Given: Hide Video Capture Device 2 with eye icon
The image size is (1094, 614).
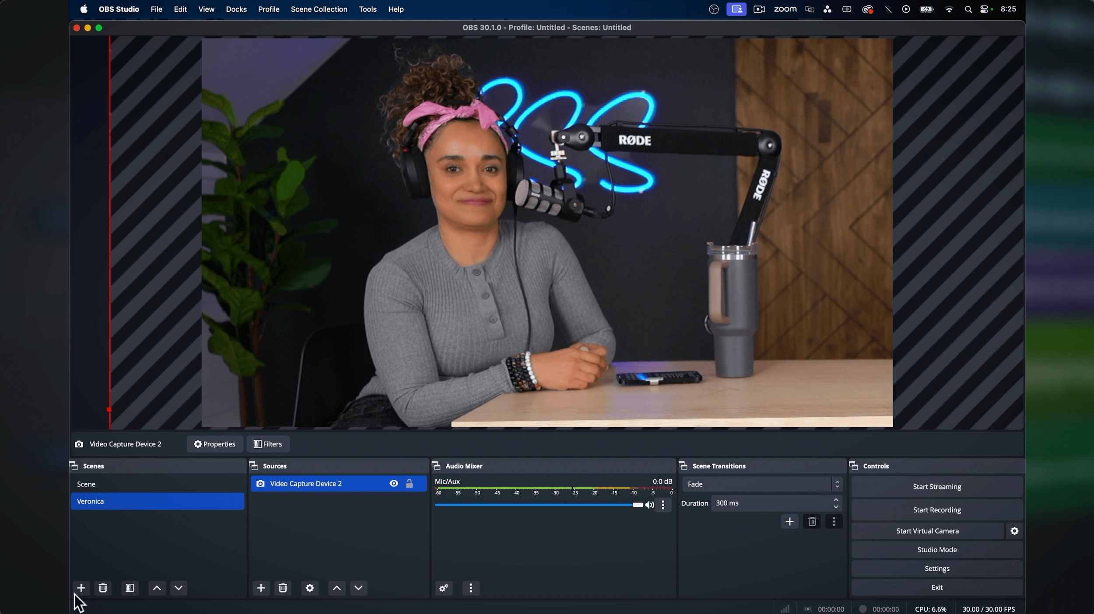Looking at the screenshot, I should (394, 483).
